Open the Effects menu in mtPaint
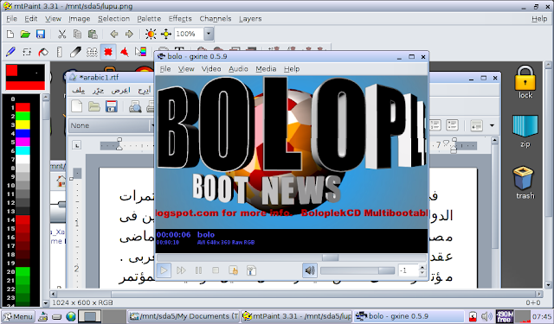 point(180,19)
